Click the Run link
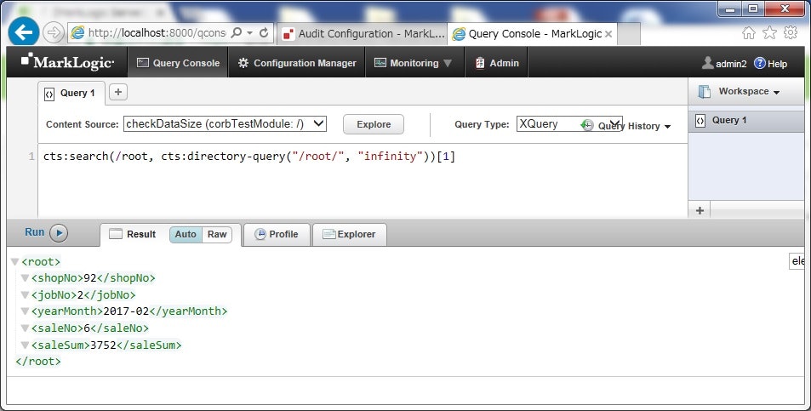The image size is (811, 411). [x=35, y=232]
